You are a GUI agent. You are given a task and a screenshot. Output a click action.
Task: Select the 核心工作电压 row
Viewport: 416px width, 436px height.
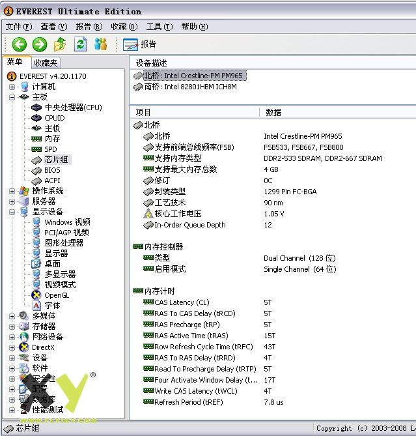coord(214,214)
